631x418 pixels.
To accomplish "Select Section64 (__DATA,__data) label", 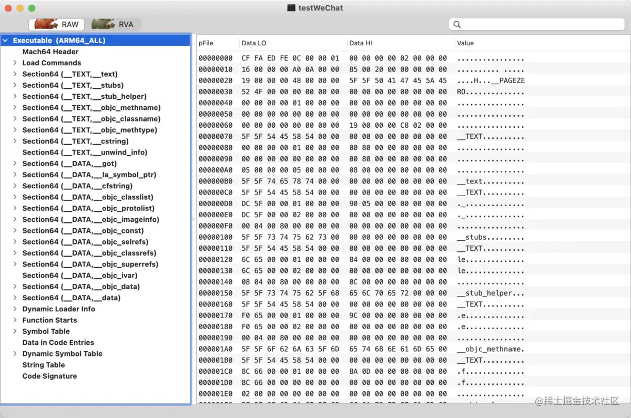I will (72, 298).
